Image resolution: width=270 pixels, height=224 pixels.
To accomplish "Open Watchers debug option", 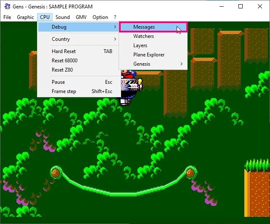I will click(x=153, y=36).
